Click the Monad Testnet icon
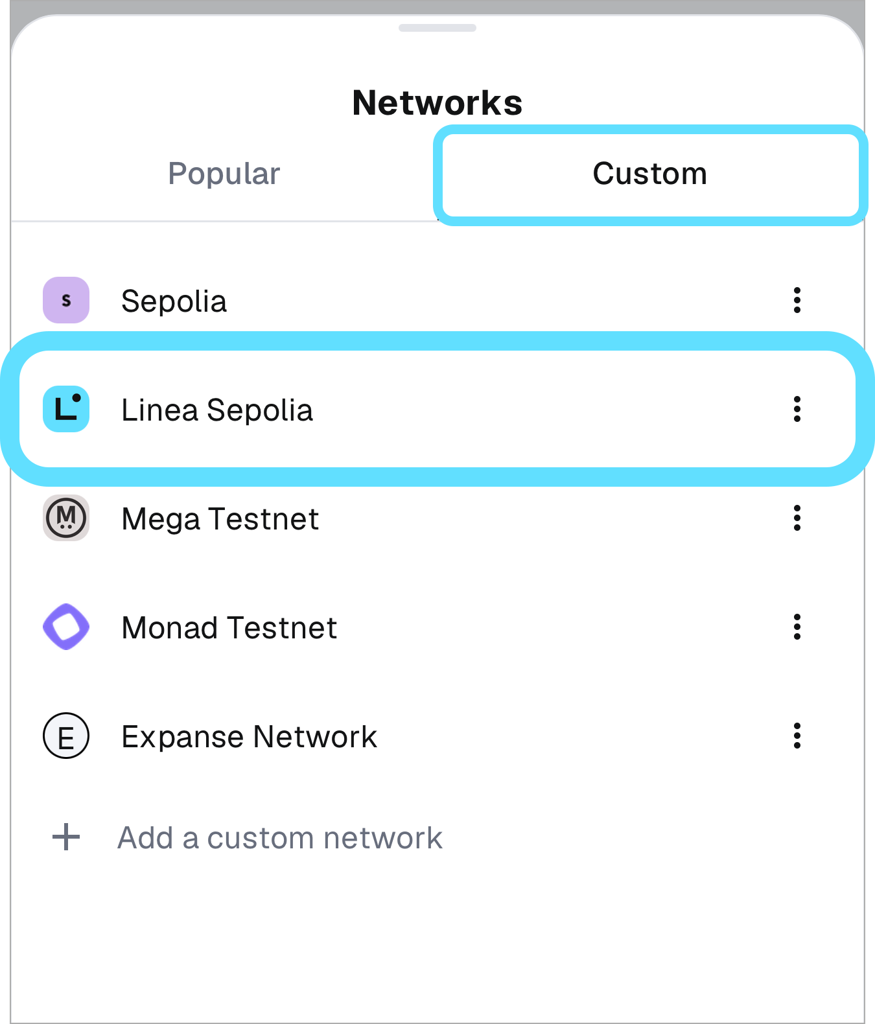The width and height of the screenshot is (875, 1024). [65, 627]
